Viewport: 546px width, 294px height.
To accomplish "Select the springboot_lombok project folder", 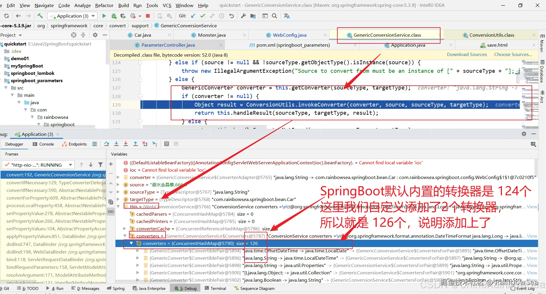I will pos(33,73).
